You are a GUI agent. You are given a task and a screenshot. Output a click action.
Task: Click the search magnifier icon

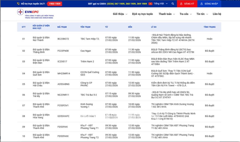(173, 4)
